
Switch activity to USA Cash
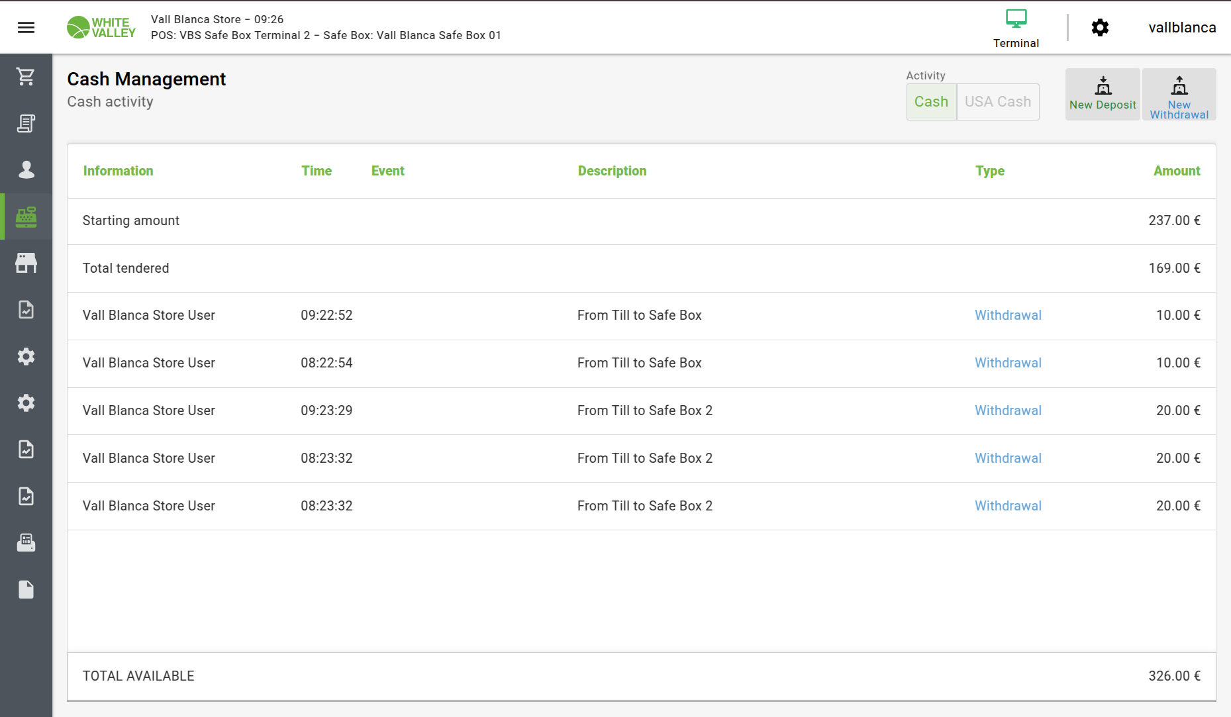997,101
